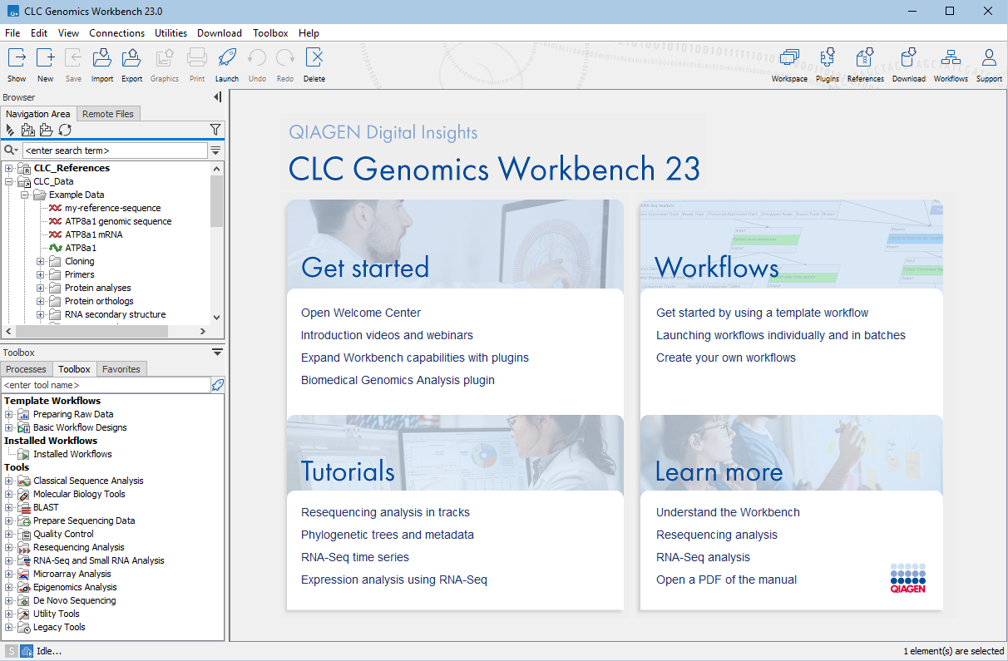Refresh the Navigation Area with the refresh icon

tap(65, 130)
